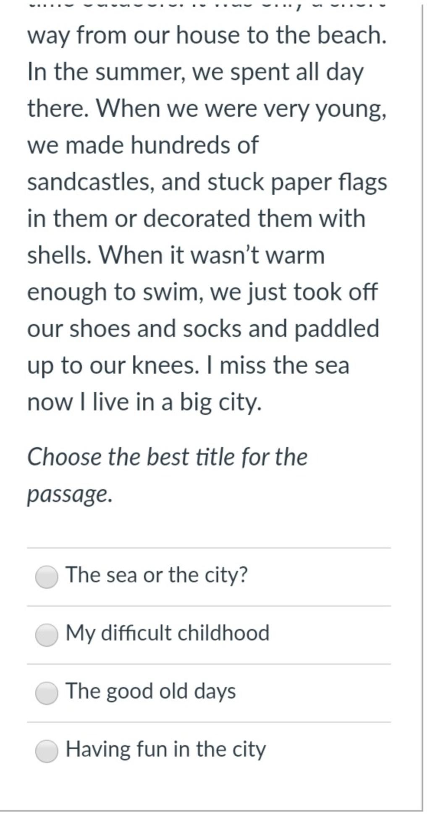Click the answer text "The sea or the city?"
This screenshot has height=814, width=430.
click(157, 575)
